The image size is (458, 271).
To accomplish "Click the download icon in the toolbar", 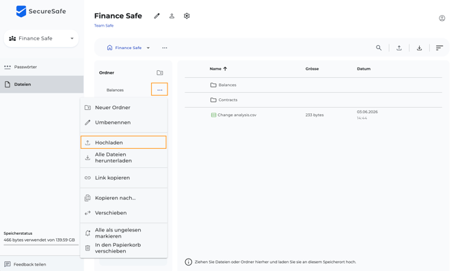I will [x=419, y=48].
